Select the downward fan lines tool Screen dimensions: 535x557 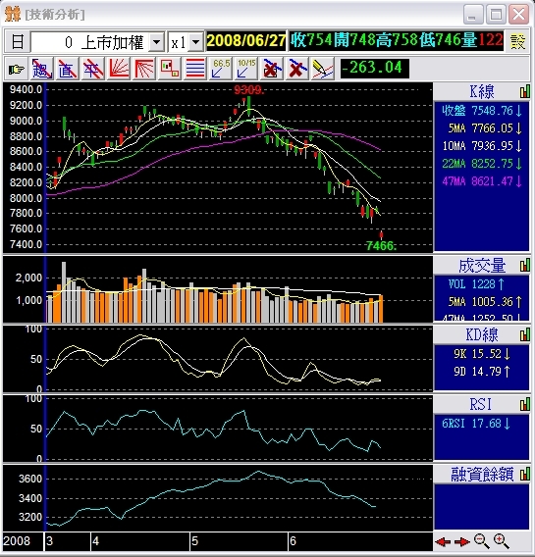coord(144,69)
